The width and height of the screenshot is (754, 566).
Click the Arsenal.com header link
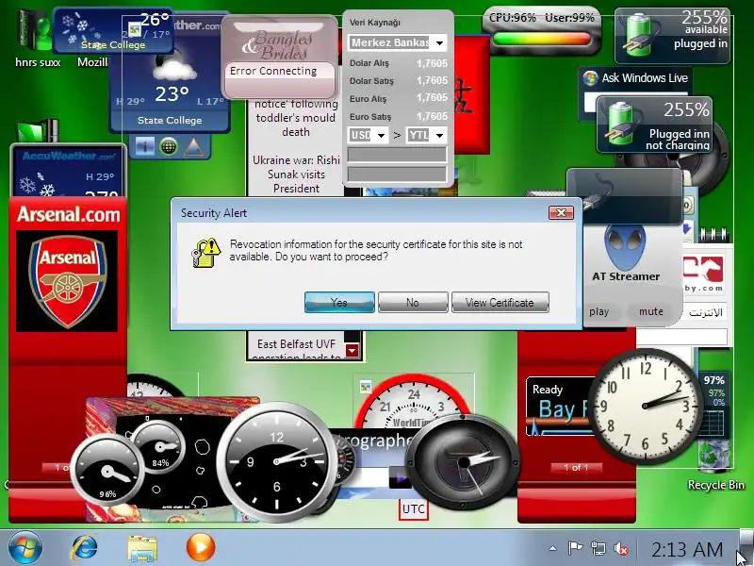[x=68, y=214]
